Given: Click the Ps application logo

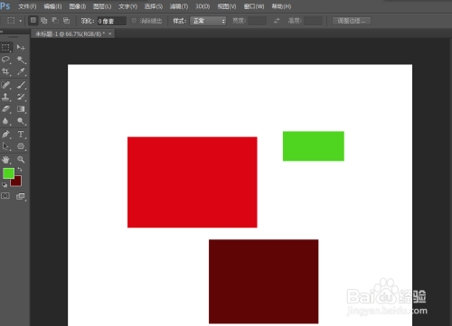Looking at the screenshot, I should point(5,5).
